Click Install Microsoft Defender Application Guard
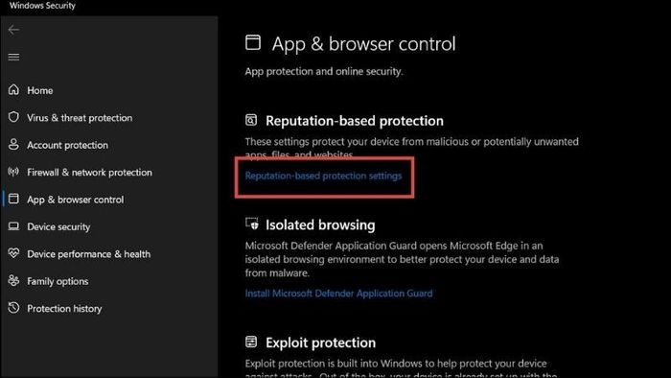This screenshot has width=671, height=378. point(338,294)
